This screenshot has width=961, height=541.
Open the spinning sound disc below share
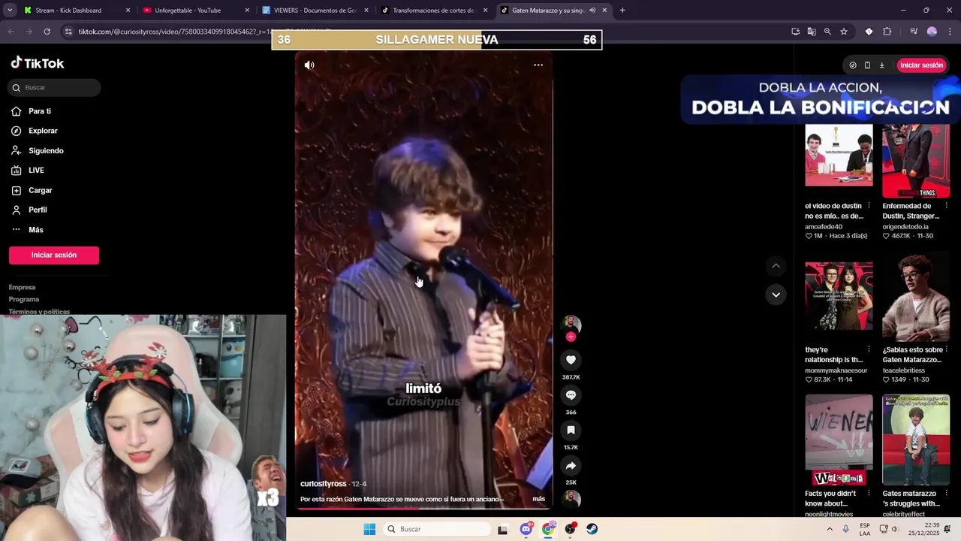coord(571,500)
